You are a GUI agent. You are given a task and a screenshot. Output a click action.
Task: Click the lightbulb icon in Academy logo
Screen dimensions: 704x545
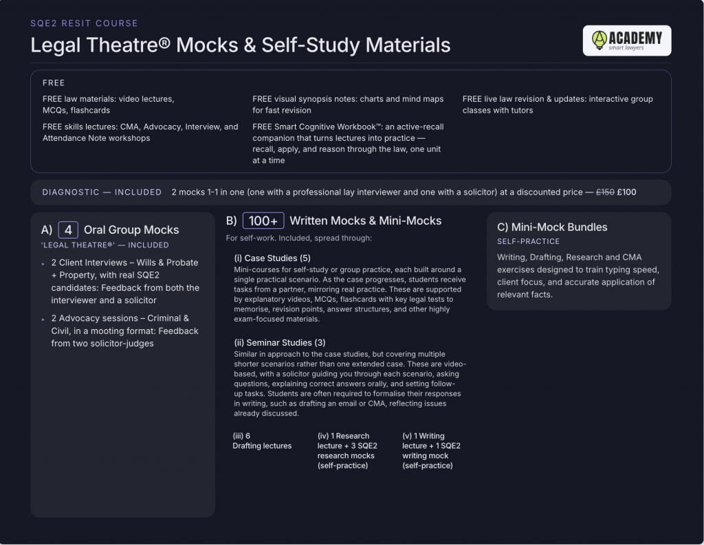[599, 40]
